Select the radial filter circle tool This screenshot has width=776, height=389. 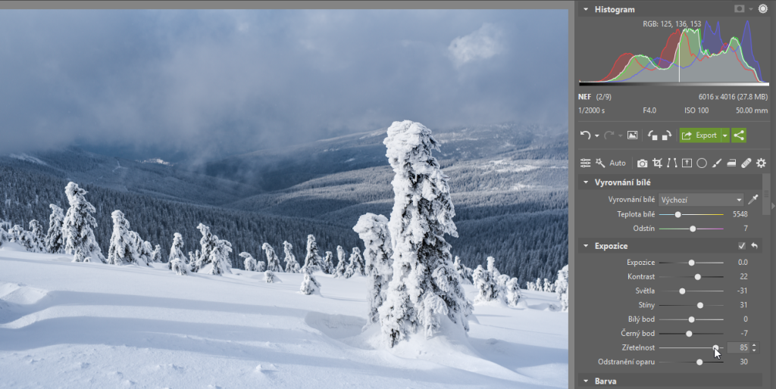coord(701,163)
